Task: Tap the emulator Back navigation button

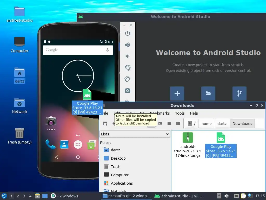Action: click(57, 157)
